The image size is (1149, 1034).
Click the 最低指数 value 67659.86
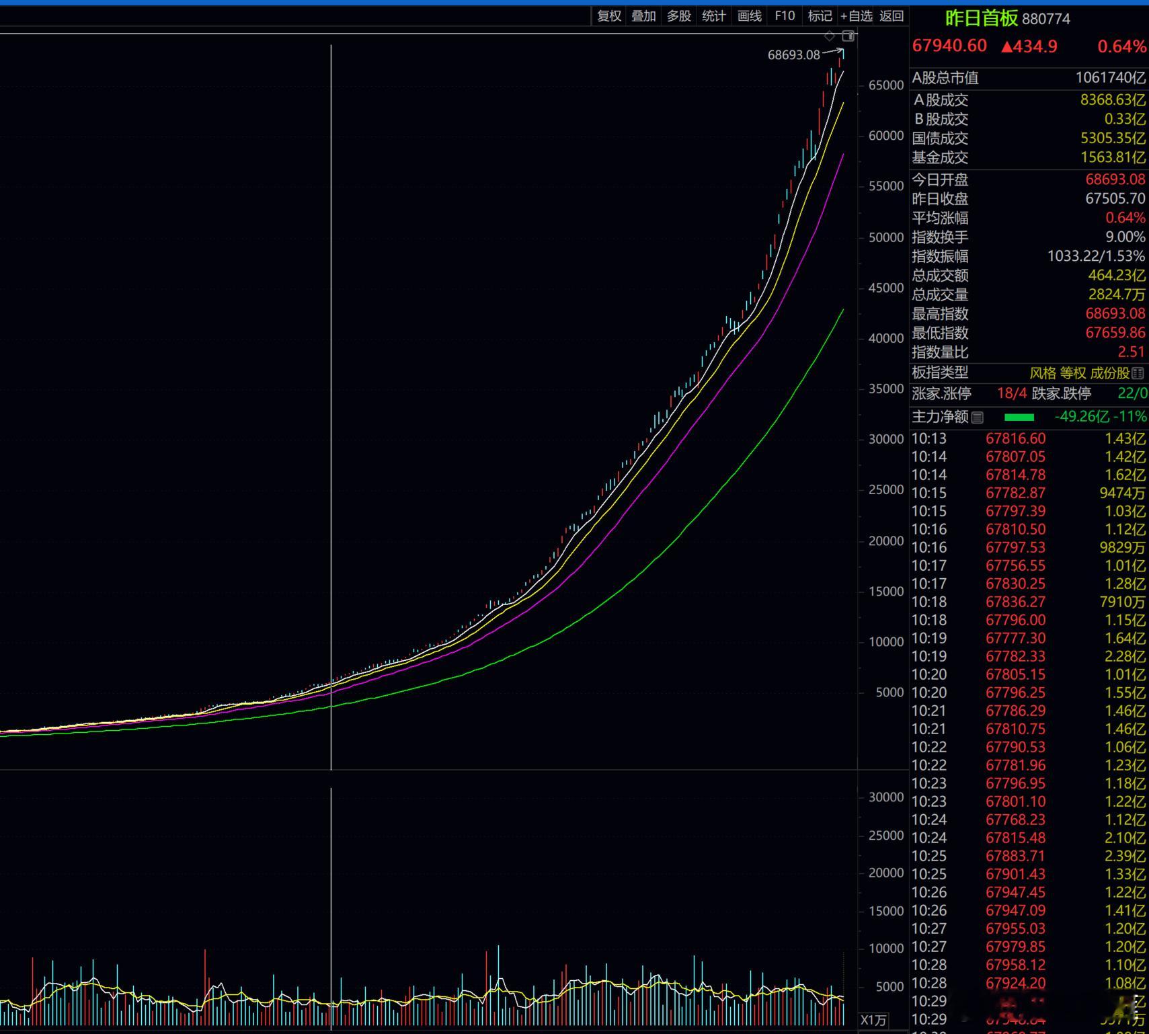pyautogui.click(x=1115, y=333)
